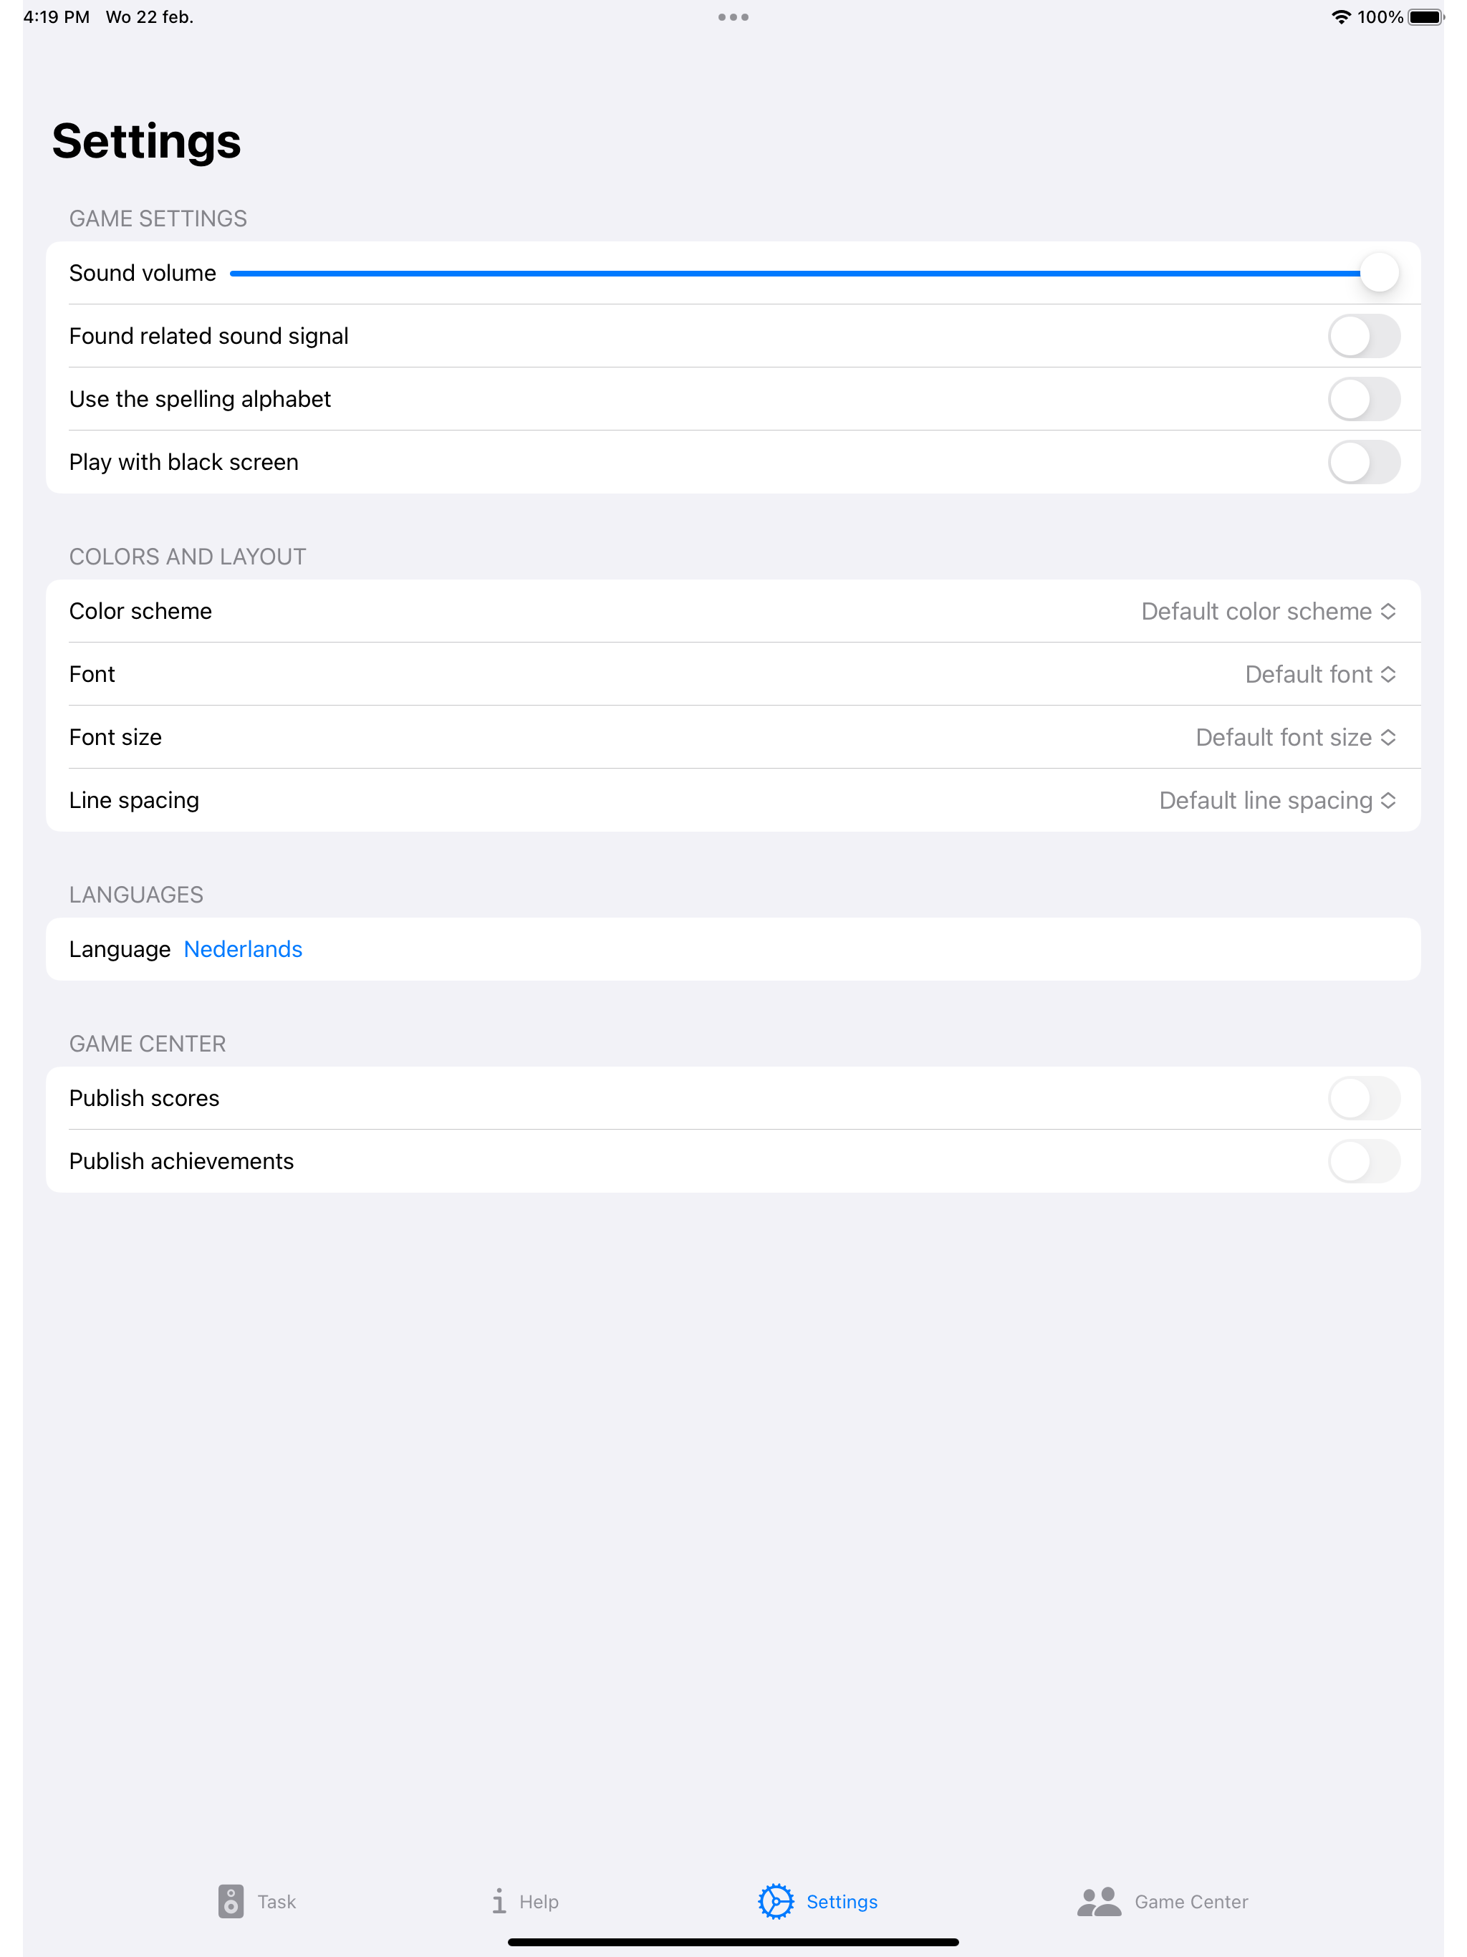
Task: Toggle the Publish achievements switch
Action: pos(1363,1160)
